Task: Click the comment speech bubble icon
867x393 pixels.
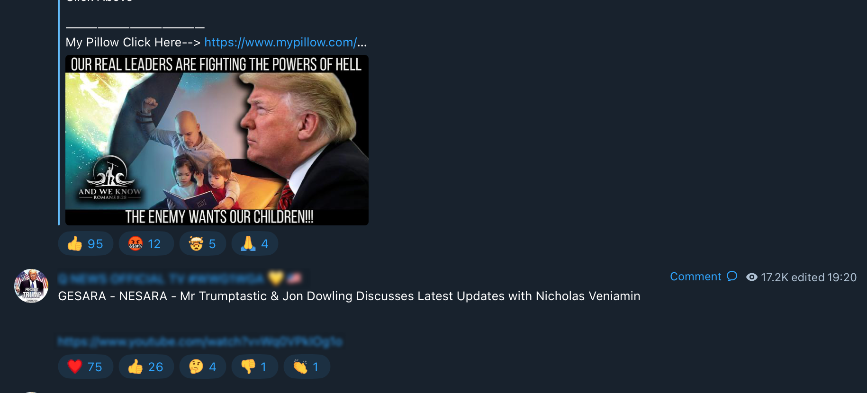Action: 732,276
